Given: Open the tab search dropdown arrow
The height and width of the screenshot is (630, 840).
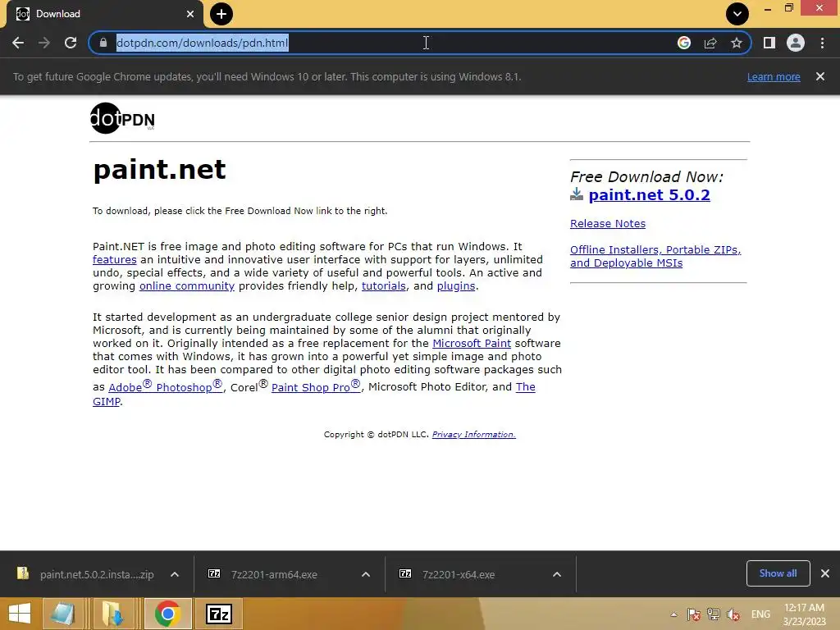Looking at the screenshot, I should coord(737,14).
